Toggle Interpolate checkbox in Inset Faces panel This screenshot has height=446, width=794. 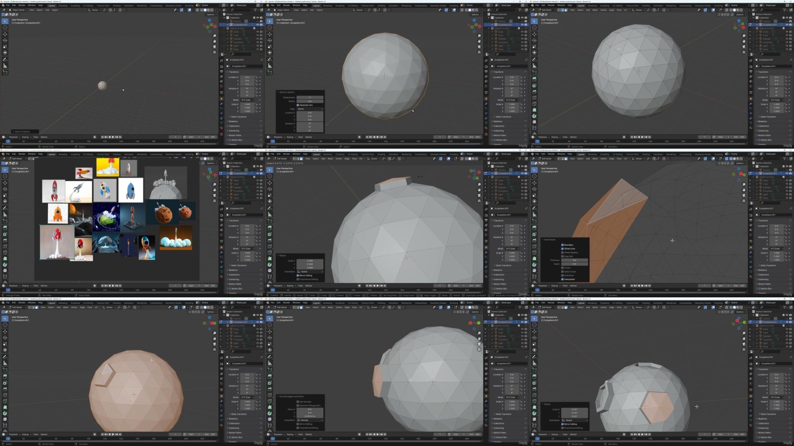coord(562,279)
